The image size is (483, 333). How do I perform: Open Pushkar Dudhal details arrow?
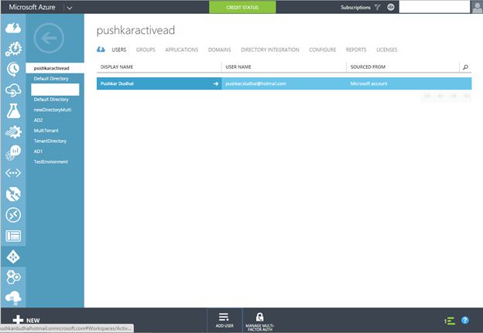(216, 83)
